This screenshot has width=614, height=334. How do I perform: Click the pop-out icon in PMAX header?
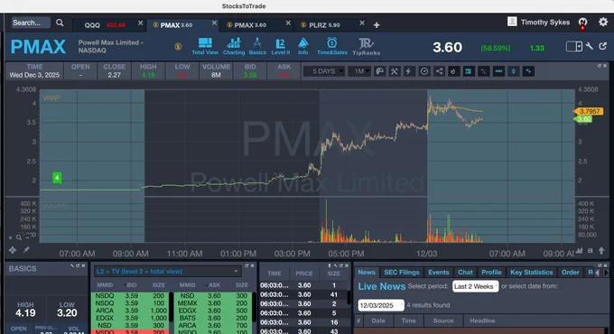[602, 47]
